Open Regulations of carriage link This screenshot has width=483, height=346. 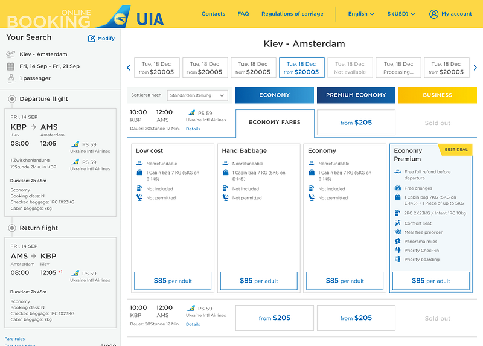coord(292,14)
